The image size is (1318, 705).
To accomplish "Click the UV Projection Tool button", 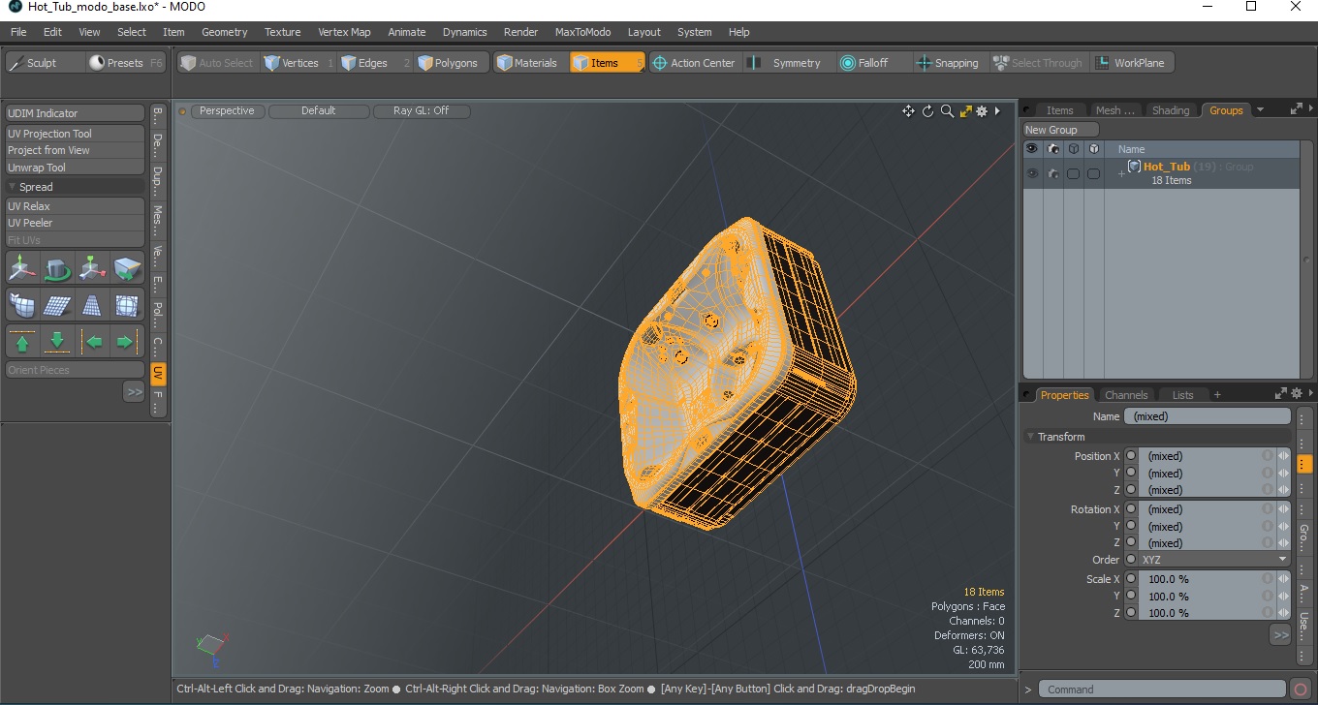I will (x=75, y=134).
